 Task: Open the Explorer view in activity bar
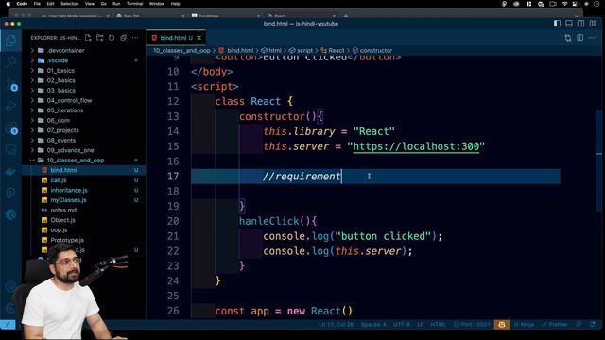pos(10,41)
